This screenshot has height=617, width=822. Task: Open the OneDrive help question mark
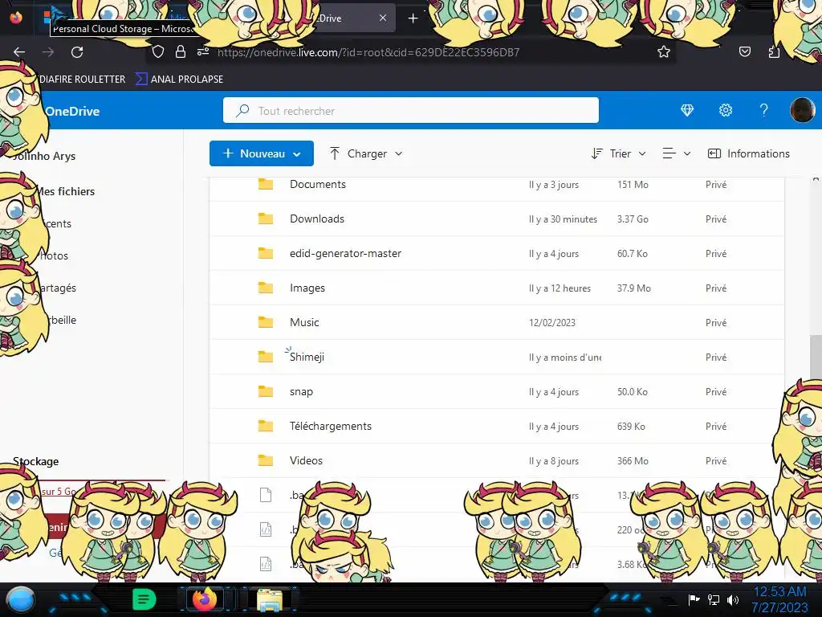764,110
